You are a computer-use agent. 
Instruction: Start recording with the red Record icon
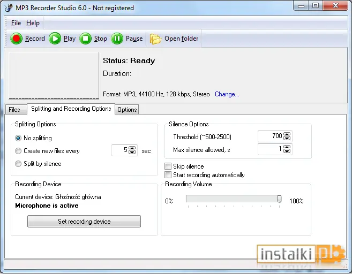(x=16, y=39)
